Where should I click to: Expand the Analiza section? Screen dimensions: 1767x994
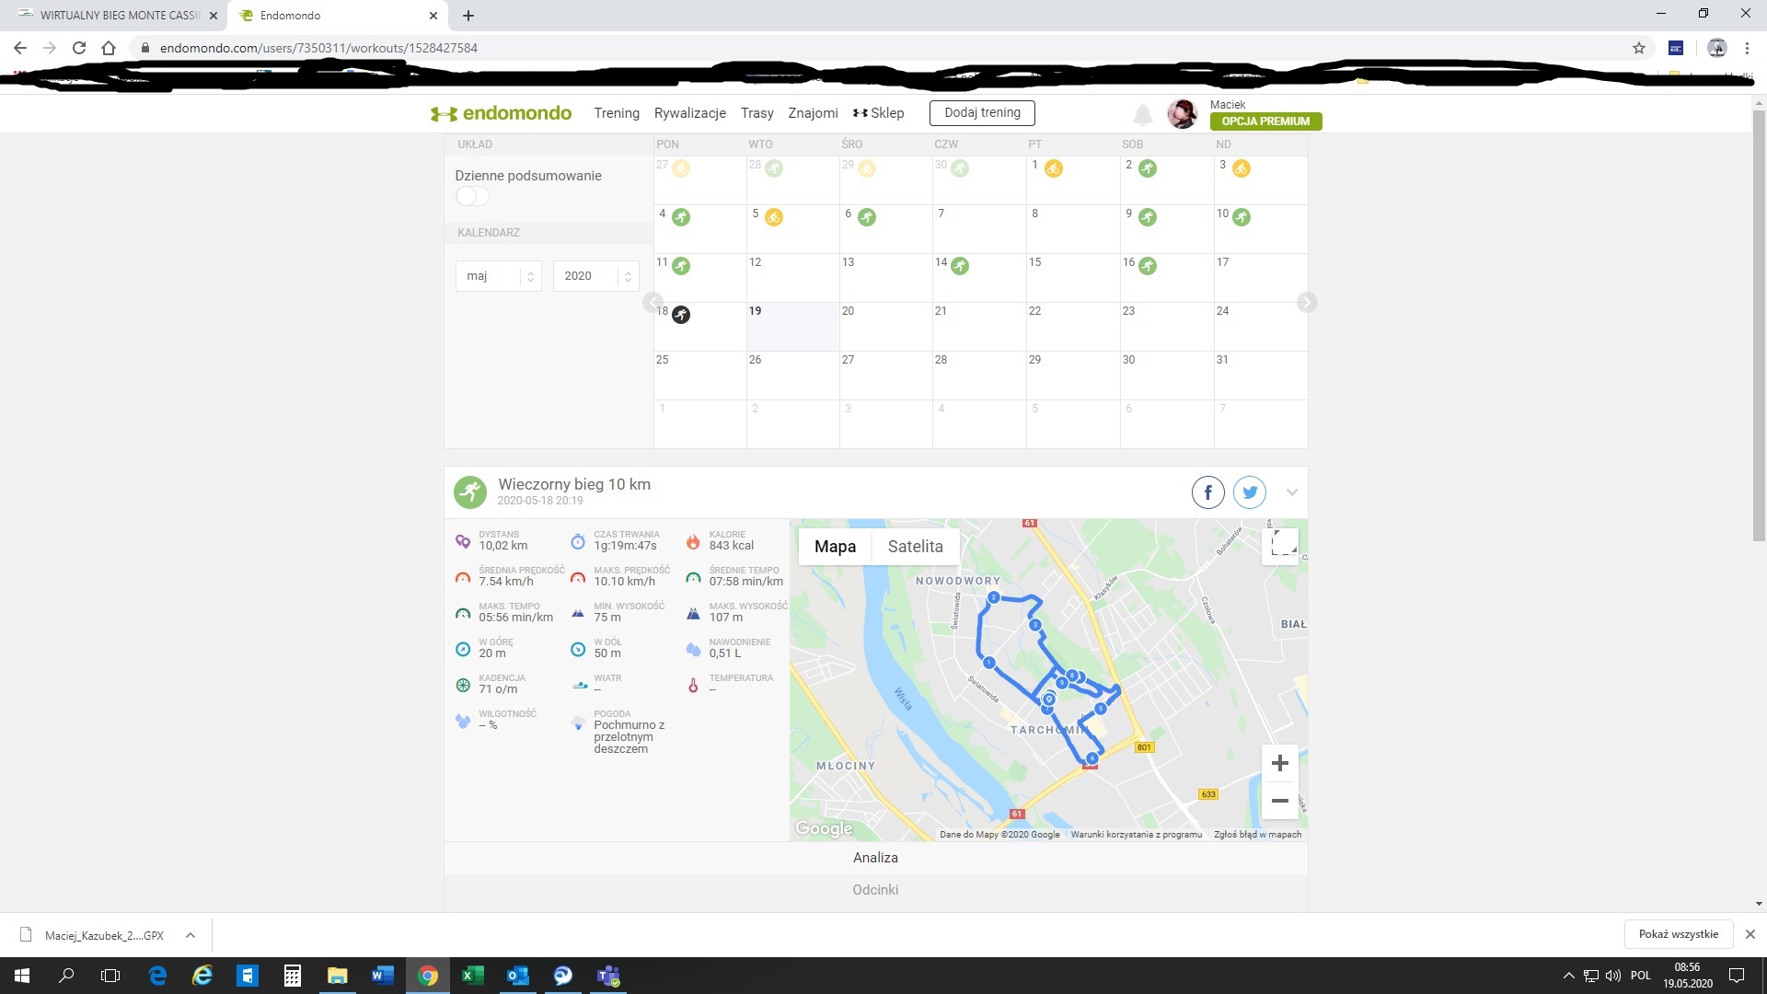tap(875, 858)
